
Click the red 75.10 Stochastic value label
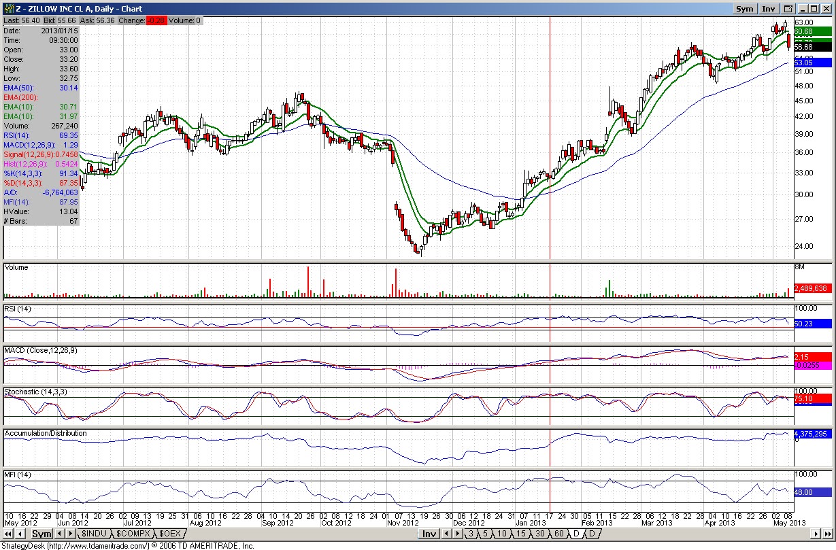813,398
